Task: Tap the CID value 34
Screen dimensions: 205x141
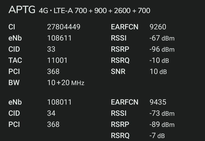Action: 51,113
